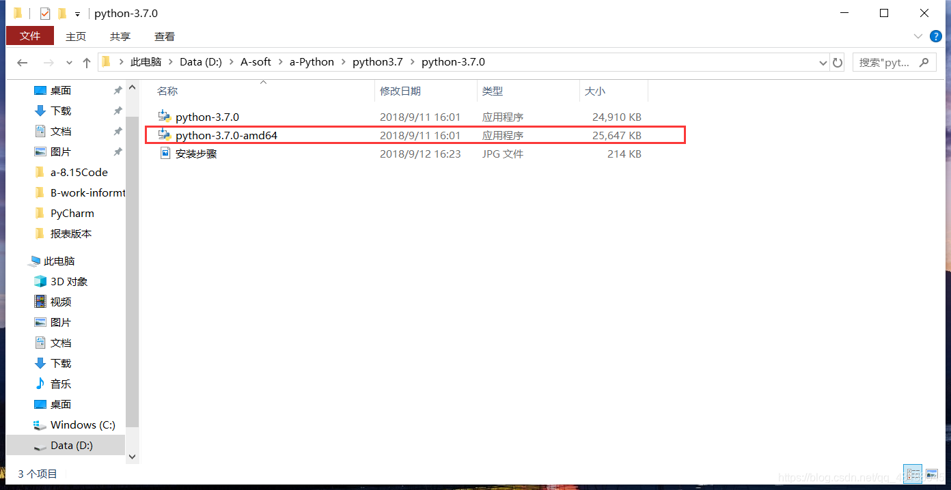Click Data (D:) breadcrumb in address bar

click(201, 61)
